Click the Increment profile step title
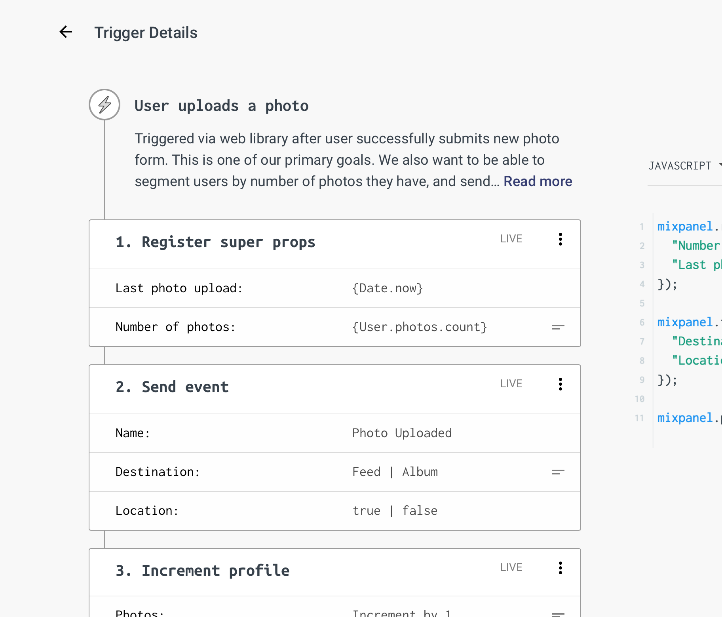Image resolution: width=722 pixels, height=617 pixels. (203, 571)
